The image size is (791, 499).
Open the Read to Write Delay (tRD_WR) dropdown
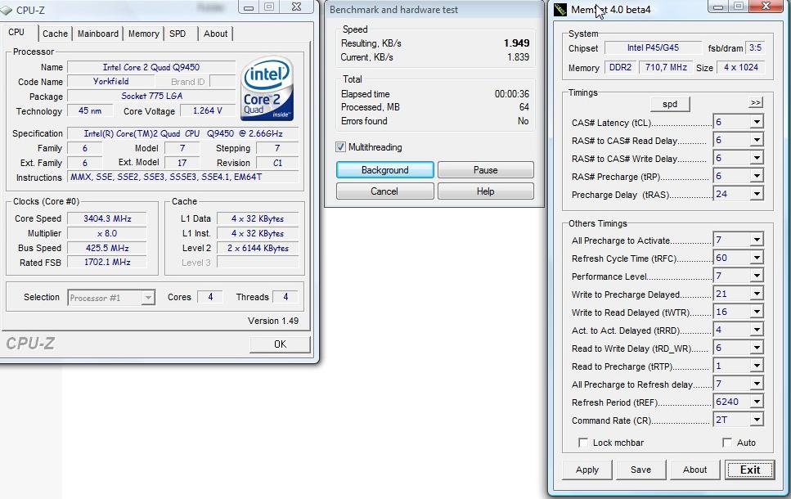pyautogui.click(x=757, y=348)
